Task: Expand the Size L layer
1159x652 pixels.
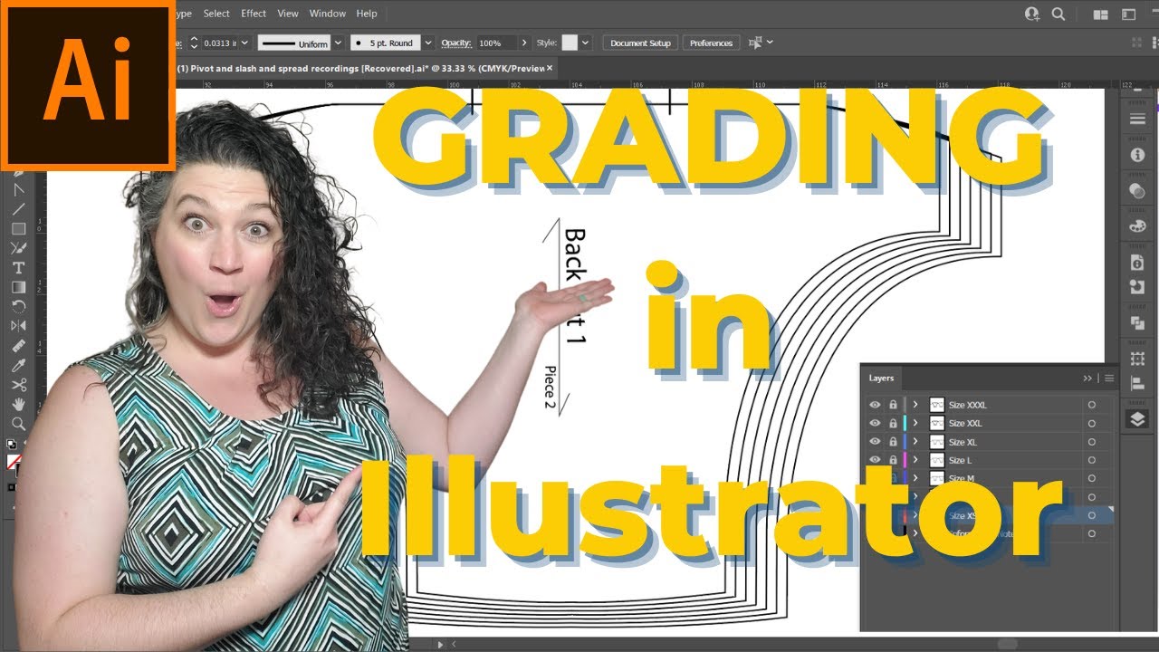Action: coord(915,460)
